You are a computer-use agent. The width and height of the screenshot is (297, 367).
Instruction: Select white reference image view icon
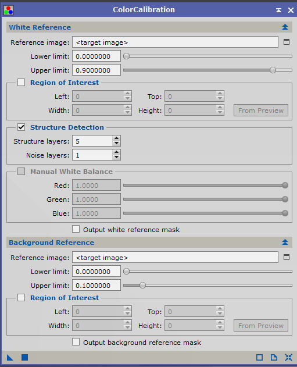coord(287,42)
